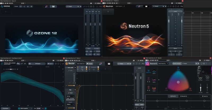Click Auto Cut button in Neoverb
212x110 pixels.
click(x=205, y=96)
